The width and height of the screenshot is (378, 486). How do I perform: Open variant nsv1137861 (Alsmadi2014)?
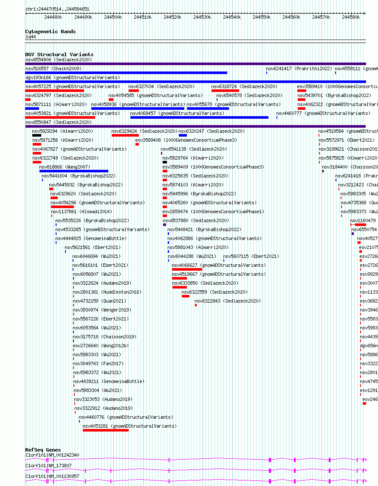click(82, 212)
